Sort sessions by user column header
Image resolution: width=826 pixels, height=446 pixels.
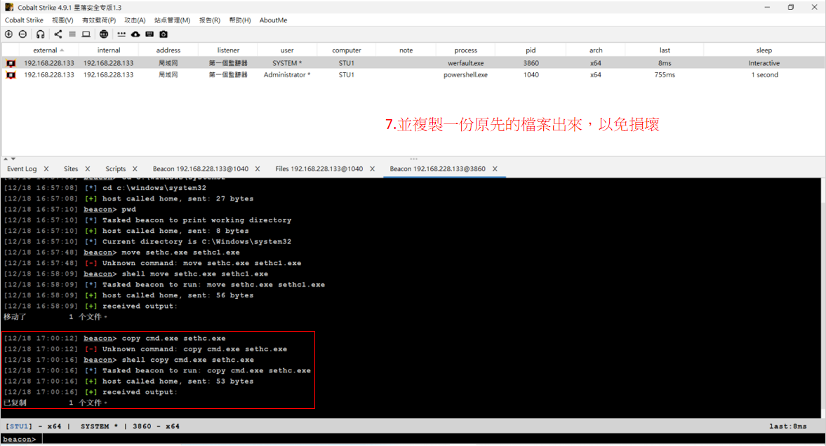(287, 50)
